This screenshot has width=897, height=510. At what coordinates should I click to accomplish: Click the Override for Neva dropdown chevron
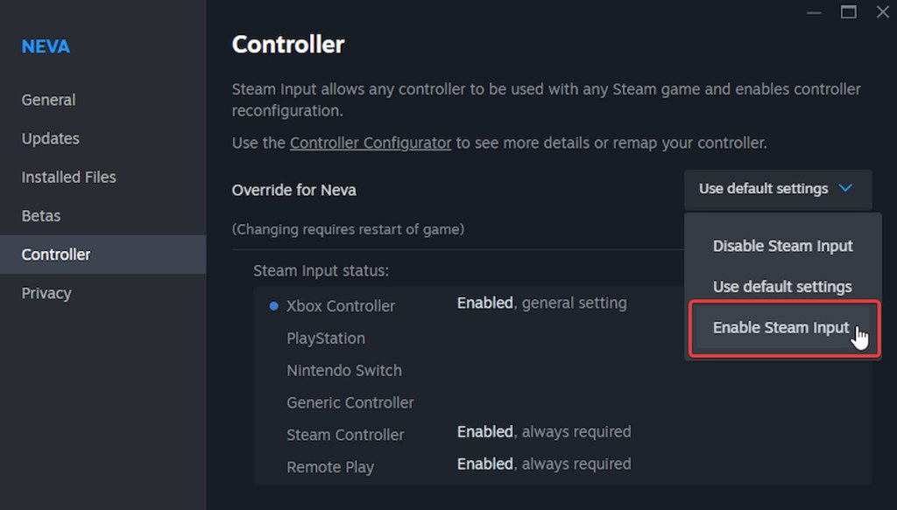click(x=845, y=189)
